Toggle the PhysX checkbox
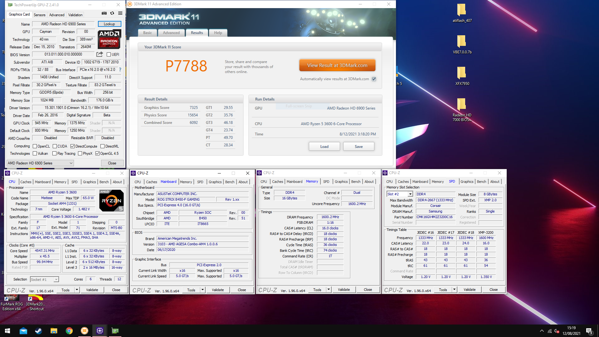Screen dimensions: 599x337 pos(80,154)
